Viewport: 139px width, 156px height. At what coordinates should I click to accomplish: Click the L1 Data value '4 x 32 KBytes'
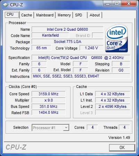click(113, 94)
